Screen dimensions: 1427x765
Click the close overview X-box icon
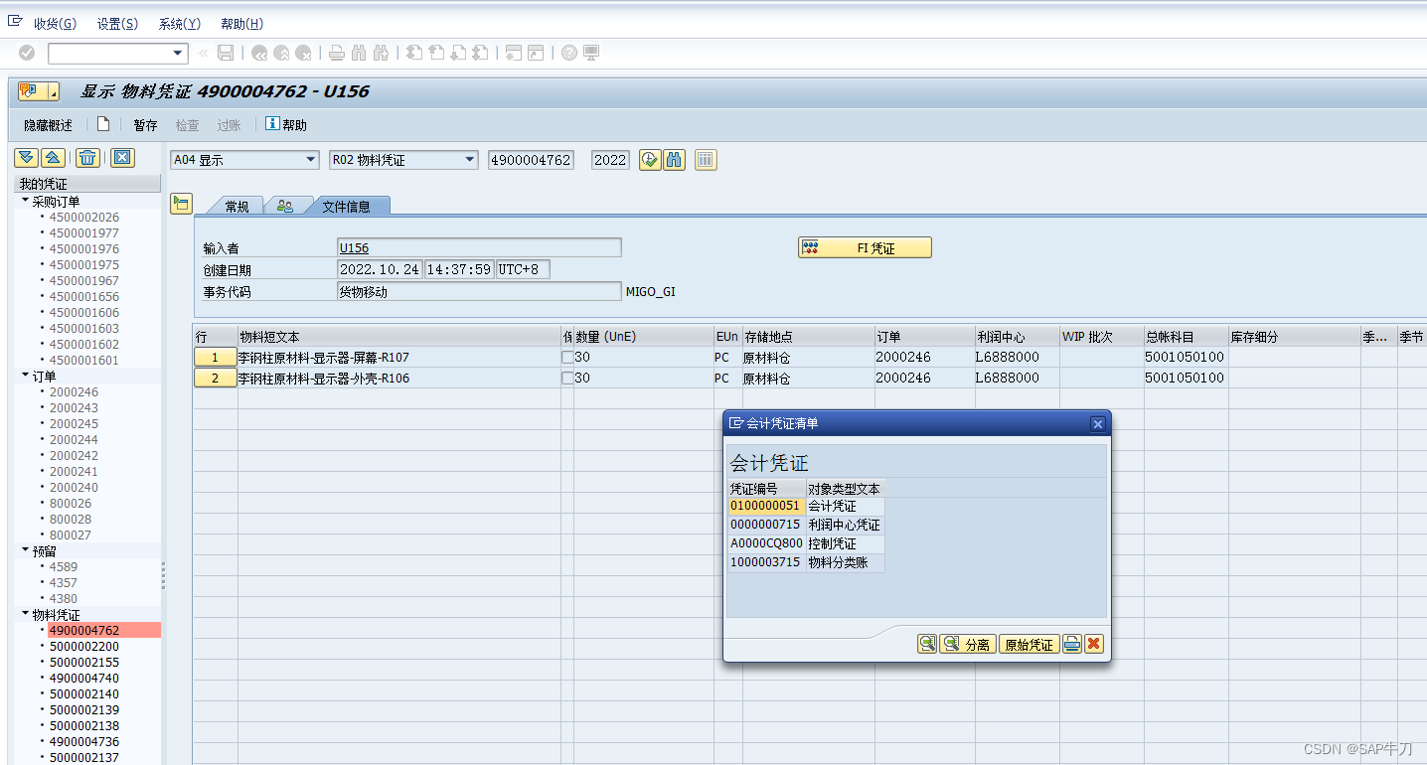point(122,158)
